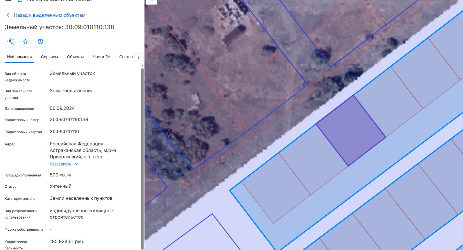Click the cadastral quarter value '30:09:010110'
The height and width of the screenshot is (250, 463).
tap(64, 132)
